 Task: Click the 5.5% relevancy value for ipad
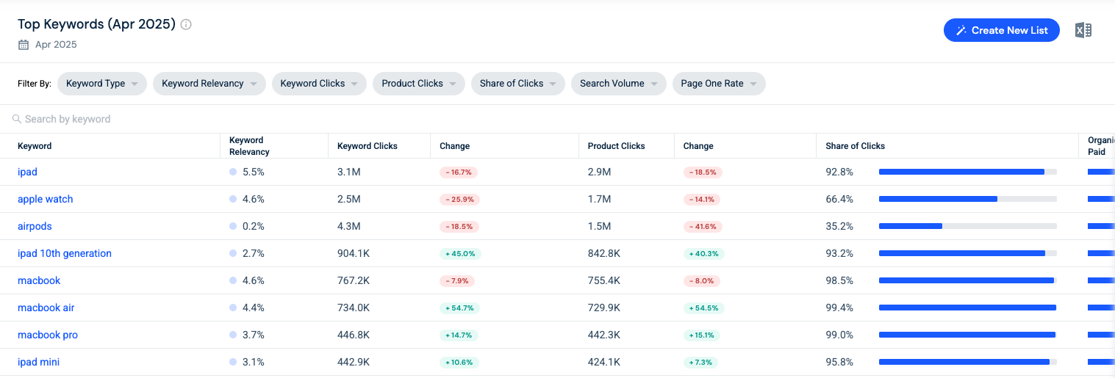click(x=253, y=172)
